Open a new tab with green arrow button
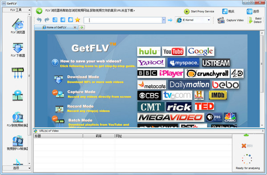The height and width of the screenshot is (175, 267). tap(82, 28)
